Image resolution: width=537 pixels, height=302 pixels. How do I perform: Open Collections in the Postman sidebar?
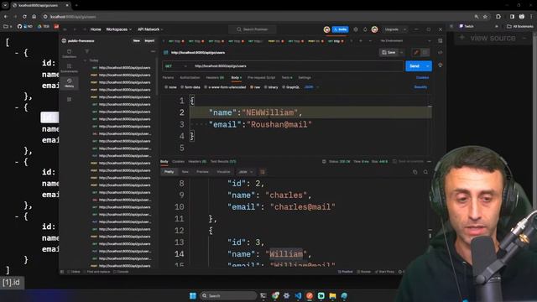(x=69, y=54)
